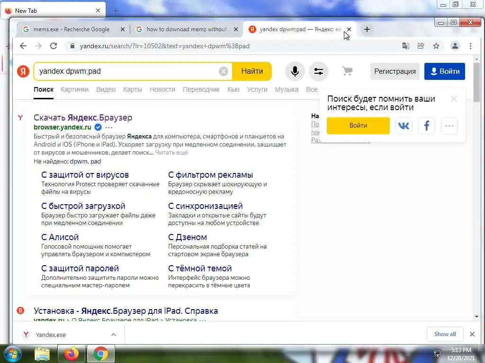
Task: Switch to Firefox in taskbar
Action: [x=71, y=354]
